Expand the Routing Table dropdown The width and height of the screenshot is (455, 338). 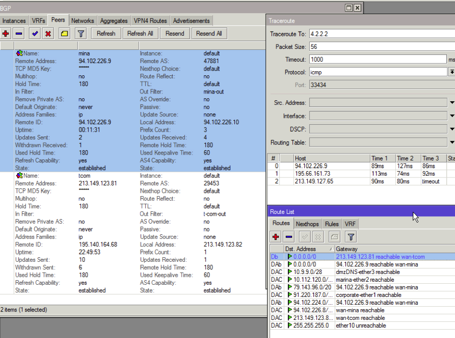coord(451,143)
